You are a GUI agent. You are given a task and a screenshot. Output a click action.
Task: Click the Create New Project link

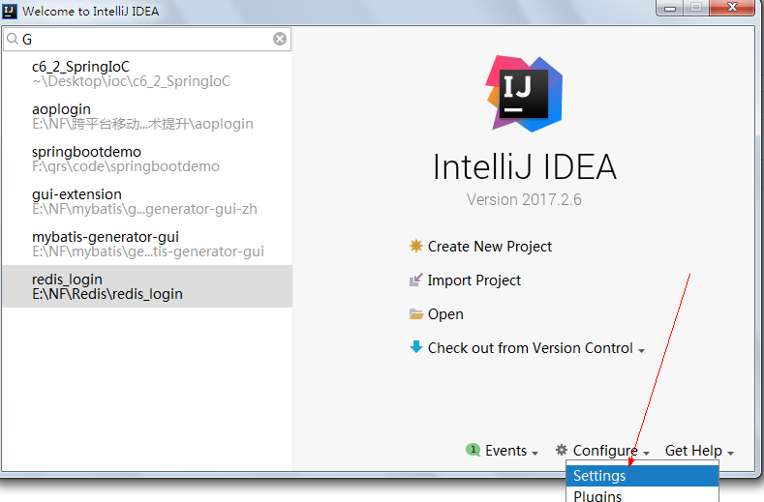click(x=489, y=247)
